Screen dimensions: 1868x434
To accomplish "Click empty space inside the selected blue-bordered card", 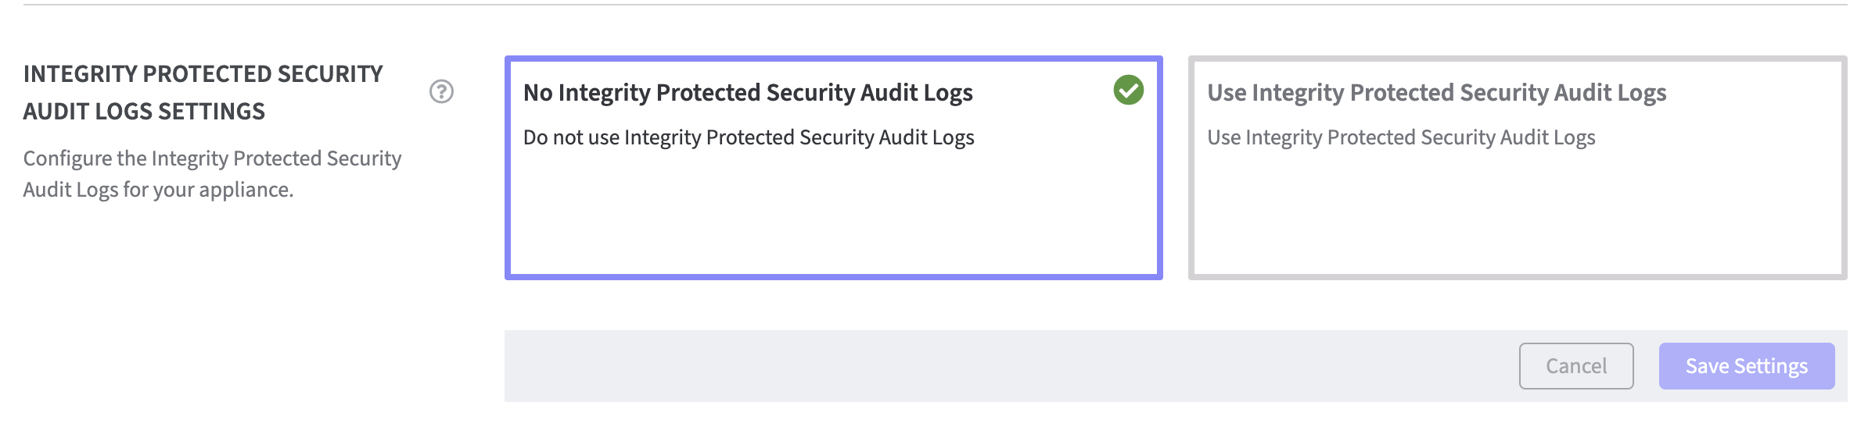I will (x=833, y=219).
